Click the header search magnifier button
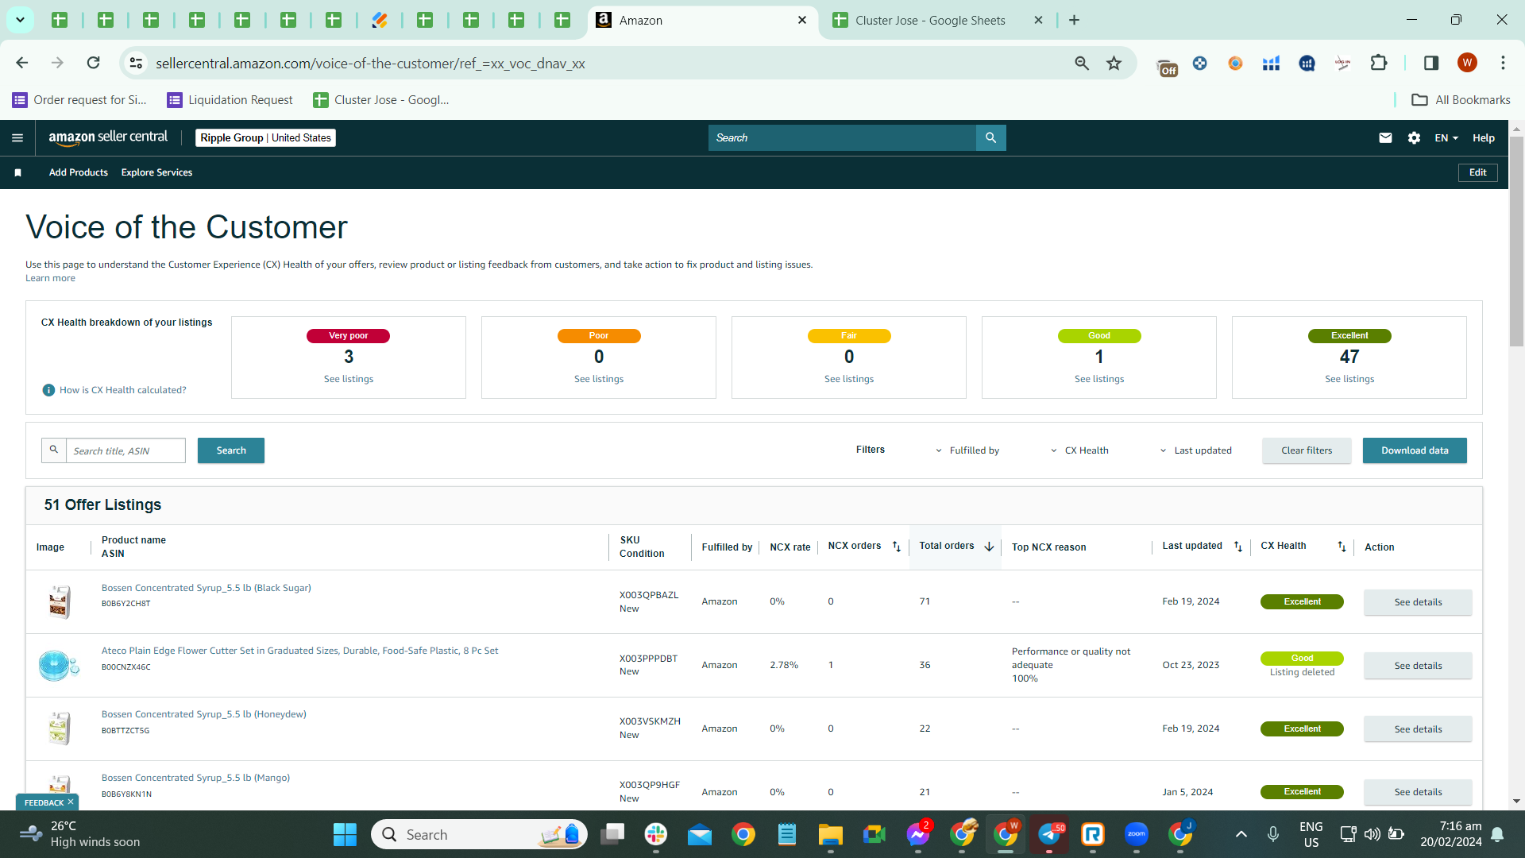 (x=990, y=138)
